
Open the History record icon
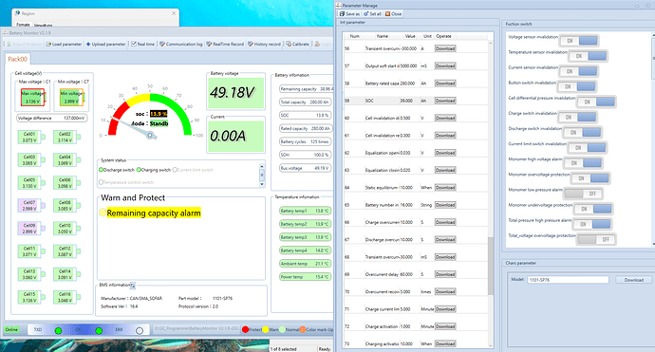pyautogui.click(x=251, y=44)
